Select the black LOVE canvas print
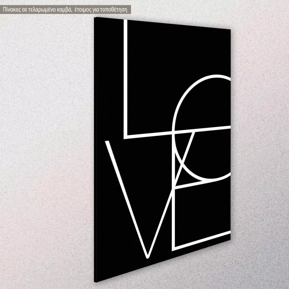 162,144
